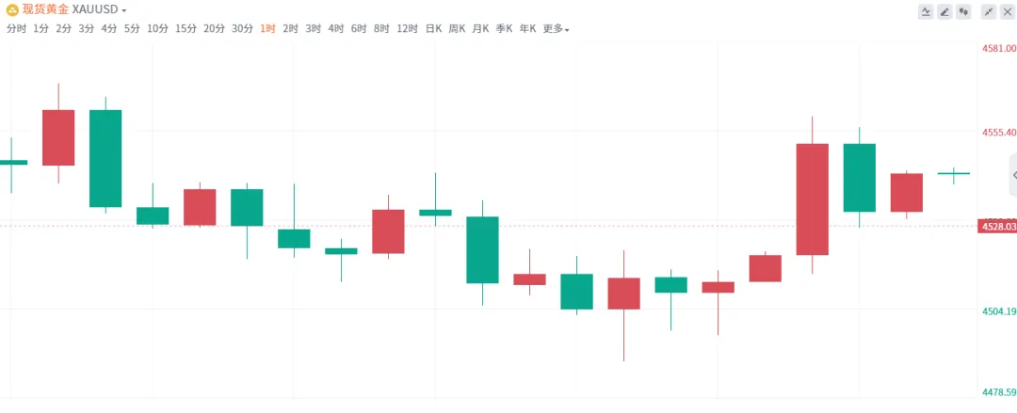Viewport: 1017px width, 413px height.
Task: Select the 4时 interval
Action: click(x=335, y=28)
